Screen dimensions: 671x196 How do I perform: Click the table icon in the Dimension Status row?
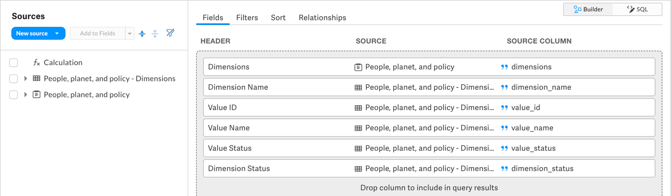point(358,169)
